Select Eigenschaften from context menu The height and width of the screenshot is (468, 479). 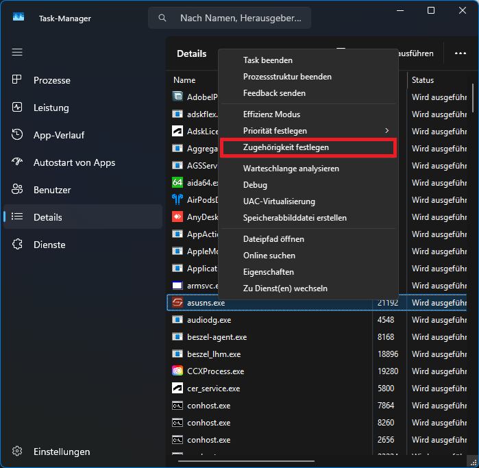pyautogui.click(x=269, y=272)
